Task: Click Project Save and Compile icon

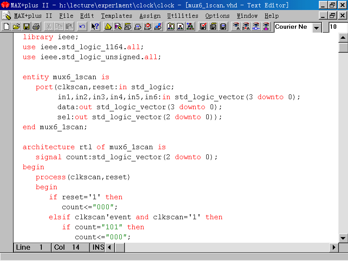Action: tap(213, 27)
